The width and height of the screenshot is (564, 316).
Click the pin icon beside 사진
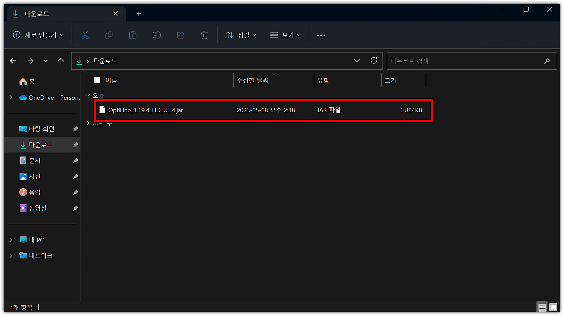(76, 176)
